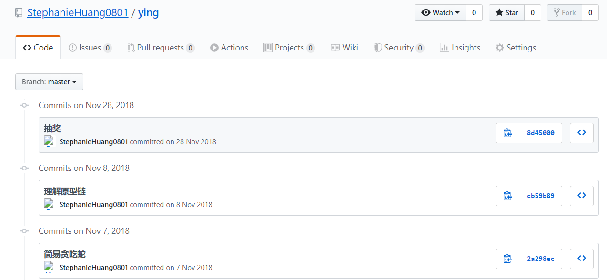The image size is (607, 280).
Task: Switch to the Code tab
Action: [38, 48]
